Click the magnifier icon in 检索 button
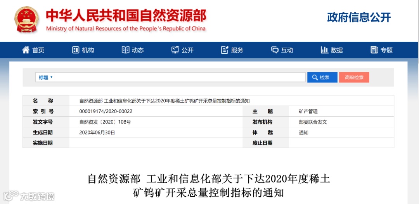This screenshot has width=419, height=204. (315, 77)
